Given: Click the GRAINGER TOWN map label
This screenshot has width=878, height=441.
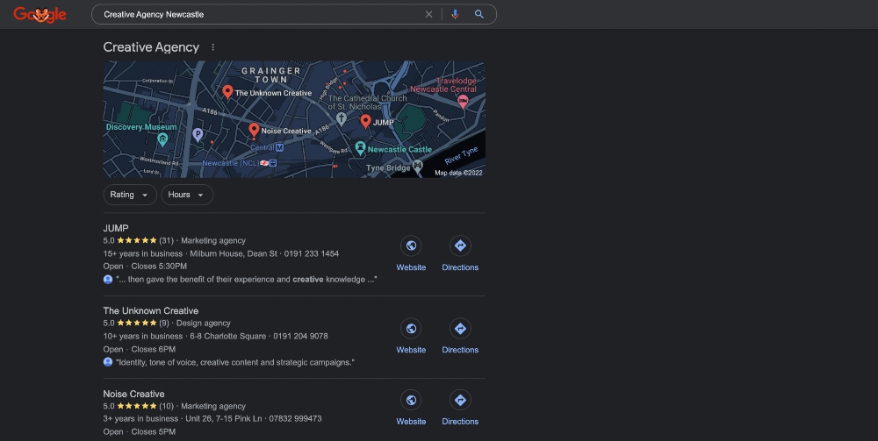Looking at the screenshot, I should [x=271, y=75].
